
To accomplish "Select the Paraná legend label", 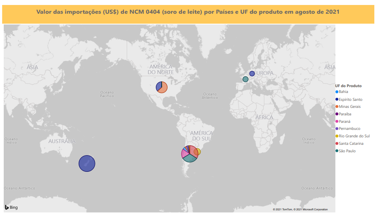I will (x=344, y=122).
